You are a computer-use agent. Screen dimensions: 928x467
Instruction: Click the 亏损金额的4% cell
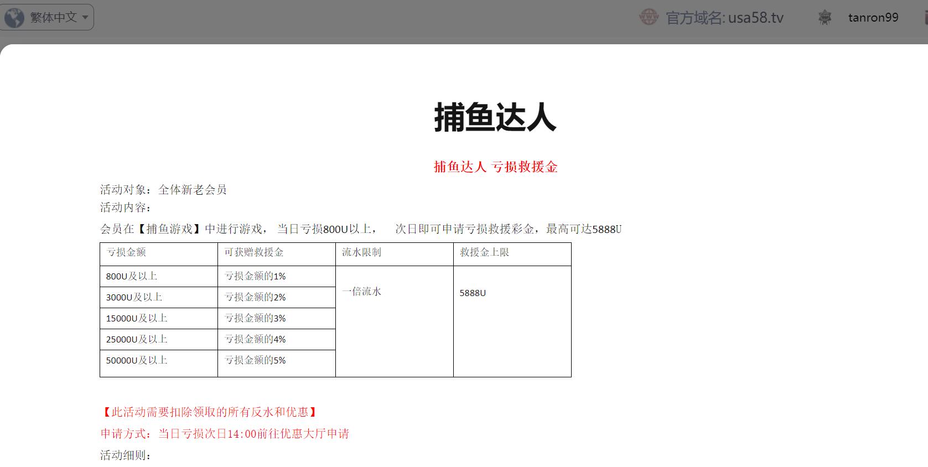point(277,339)
